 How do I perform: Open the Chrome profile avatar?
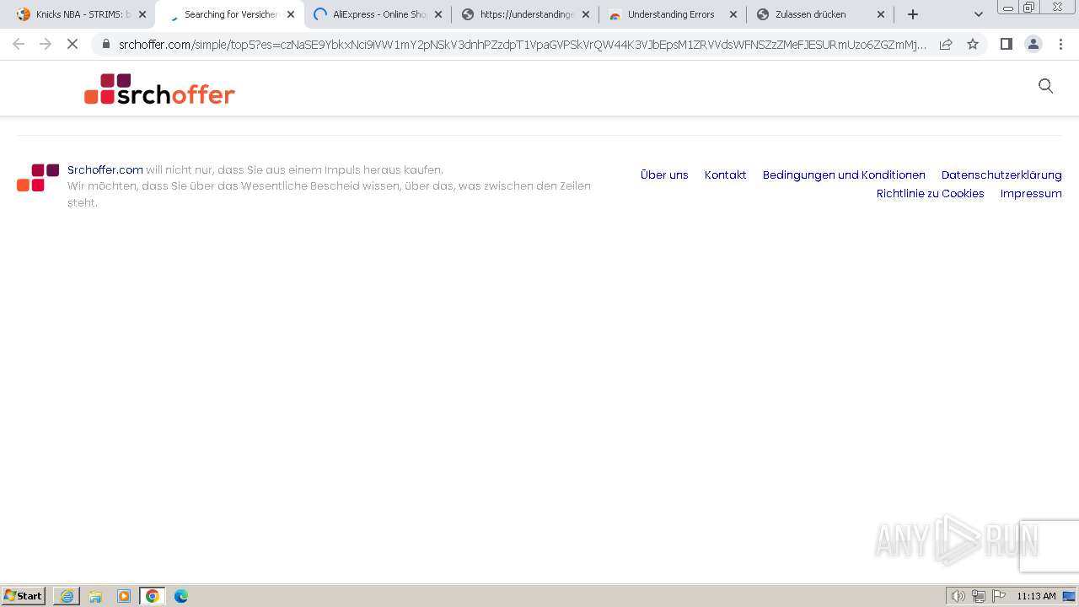pos(1033,44)
